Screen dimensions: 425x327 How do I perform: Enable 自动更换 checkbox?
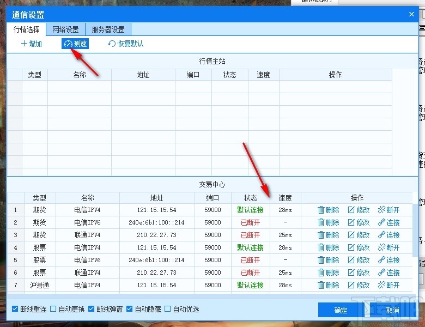pyautogui.click(x=53, y=309)
